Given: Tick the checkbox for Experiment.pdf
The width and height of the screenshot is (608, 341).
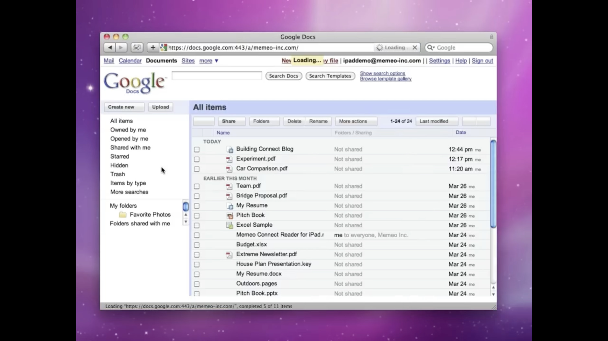Looking at the screenshot, I should tap(197, 159).
